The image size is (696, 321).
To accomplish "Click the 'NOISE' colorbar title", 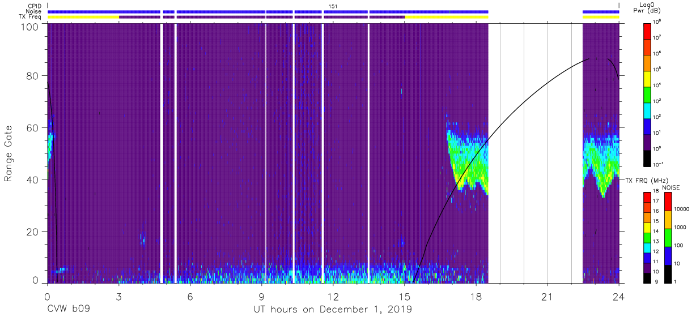I will click(671, 187).
